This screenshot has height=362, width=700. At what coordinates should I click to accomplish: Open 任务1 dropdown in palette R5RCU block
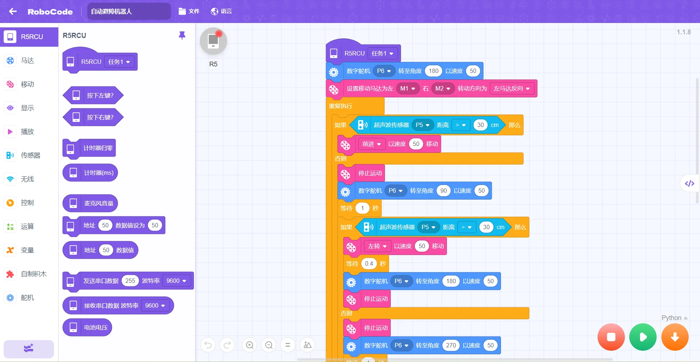click(119, 62)
